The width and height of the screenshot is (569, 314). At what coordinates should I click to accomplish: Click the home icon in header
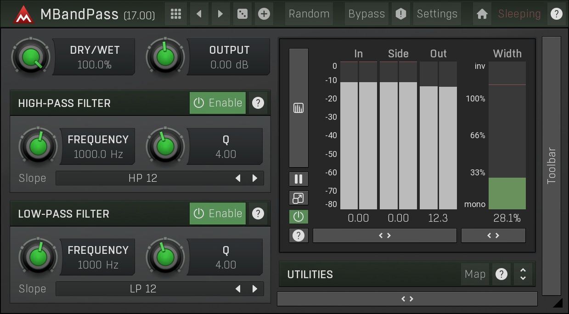point(482,14)
